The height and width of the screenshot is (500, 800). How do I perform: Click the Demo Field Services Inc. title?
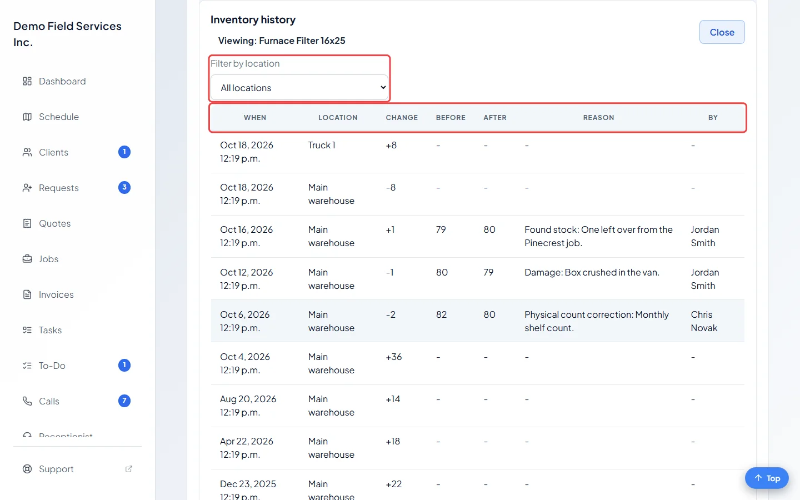point(68,34)
